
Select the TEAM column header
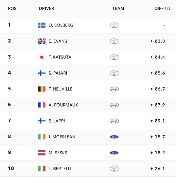coord(118,8)
